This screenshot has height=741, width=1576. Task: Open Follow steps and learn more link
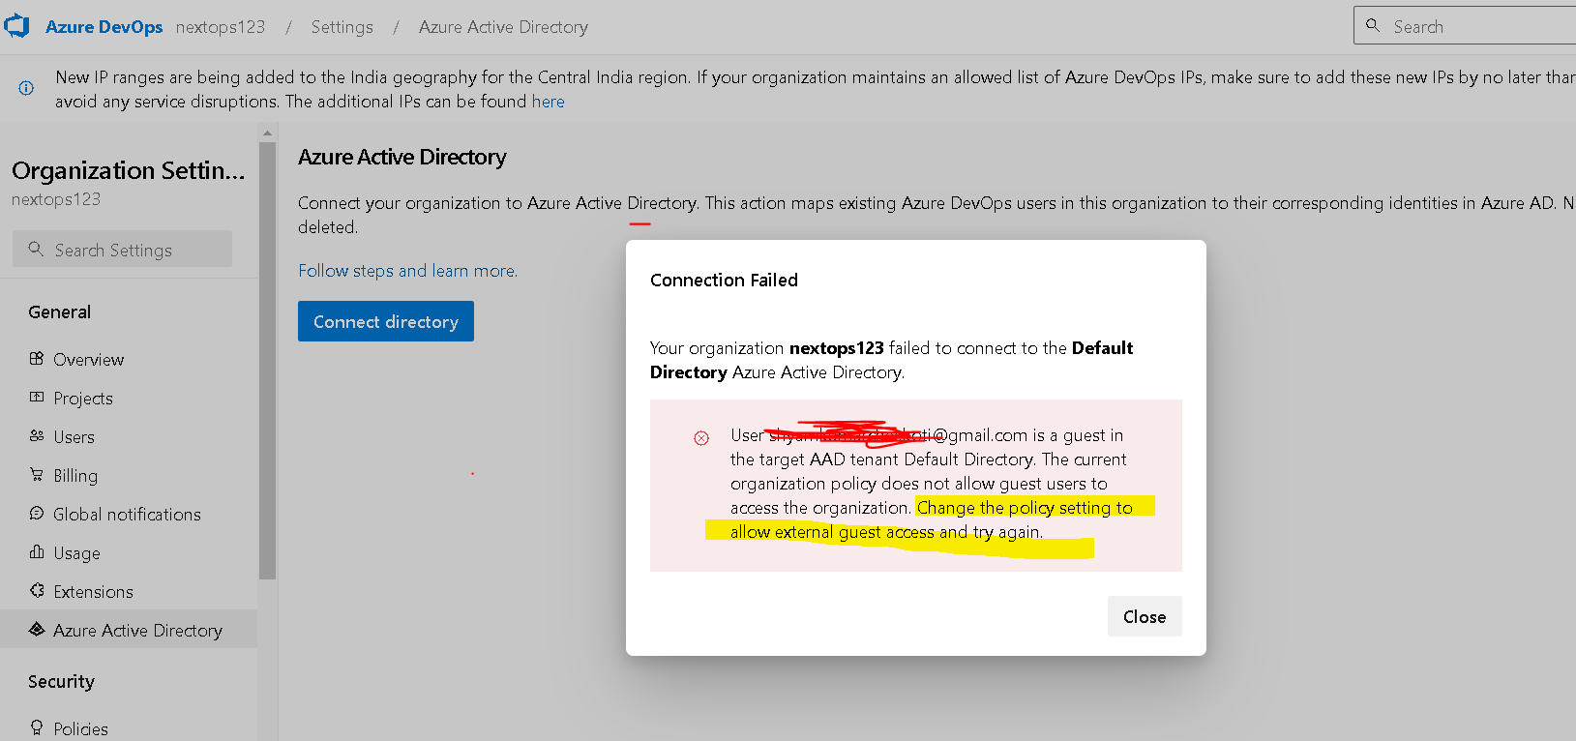click(407, 271)
